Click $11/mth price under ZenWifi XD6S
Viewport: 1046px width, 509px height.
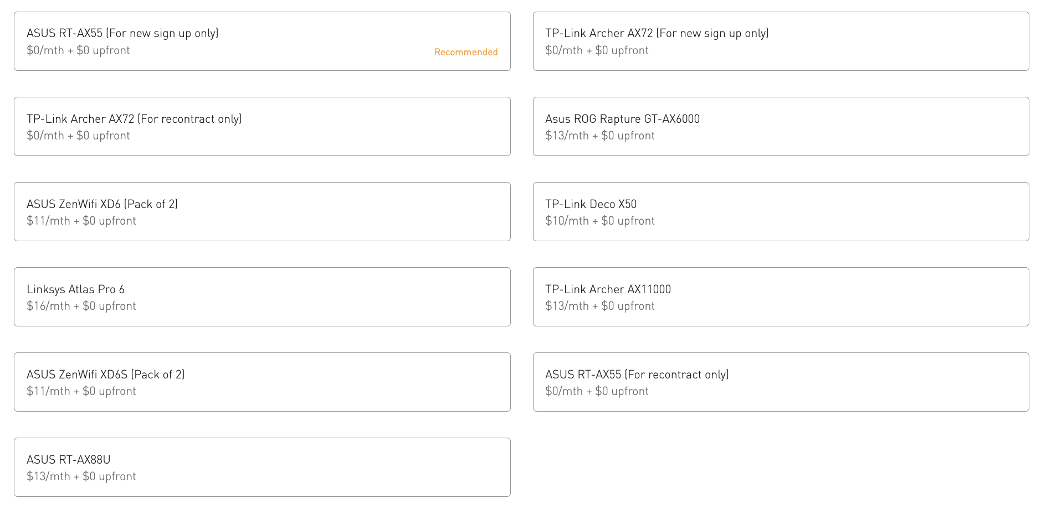pyautogui.click(x=81, y=391)
